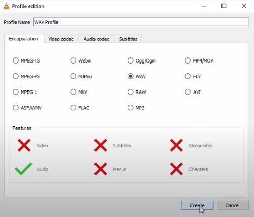254x217 pixels.
Task: Click the green checkmark beside Audio
Action: click(23, 169)
